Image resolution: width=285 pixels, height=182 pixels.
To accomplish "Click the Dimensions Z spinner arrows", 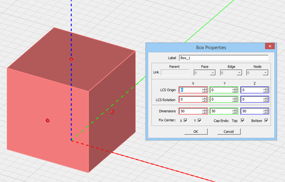I will click(x=266, y=111).
